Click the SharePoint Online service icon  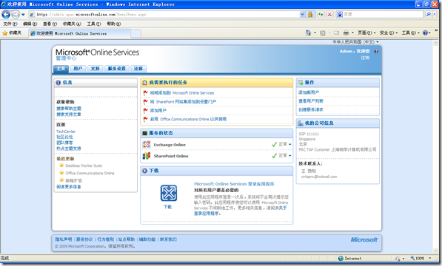click(x=147, y=156)
